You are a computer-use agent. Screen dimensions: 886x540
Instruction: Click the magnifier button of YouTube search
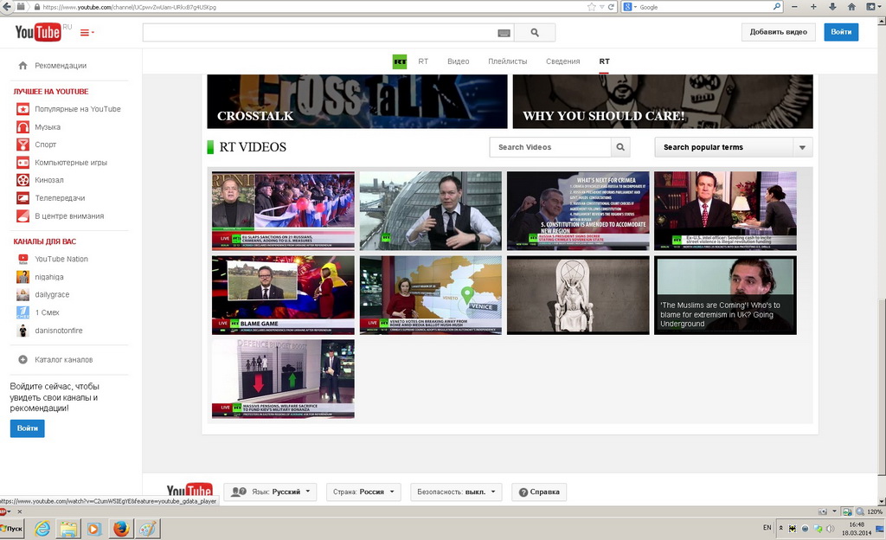tap(535, 33)
